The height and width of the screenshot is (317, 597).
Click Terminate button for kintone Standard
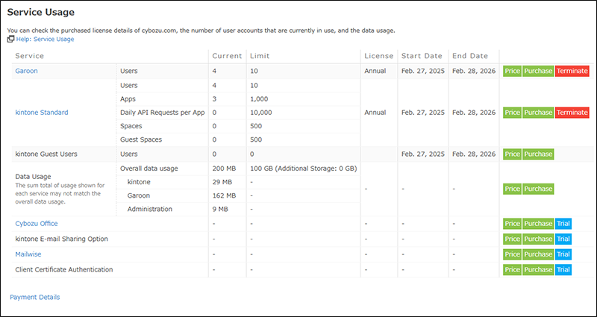coord(572,113)
